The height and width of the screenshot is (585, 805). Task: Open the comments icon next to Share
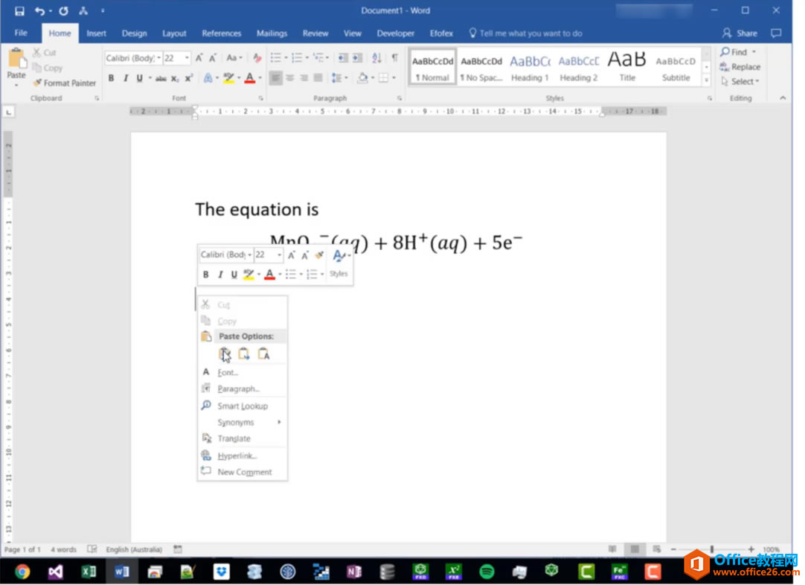[x=776, y=33]
